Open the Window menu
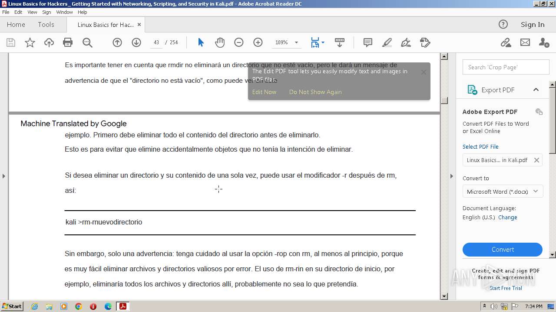 tap(64, 12)
